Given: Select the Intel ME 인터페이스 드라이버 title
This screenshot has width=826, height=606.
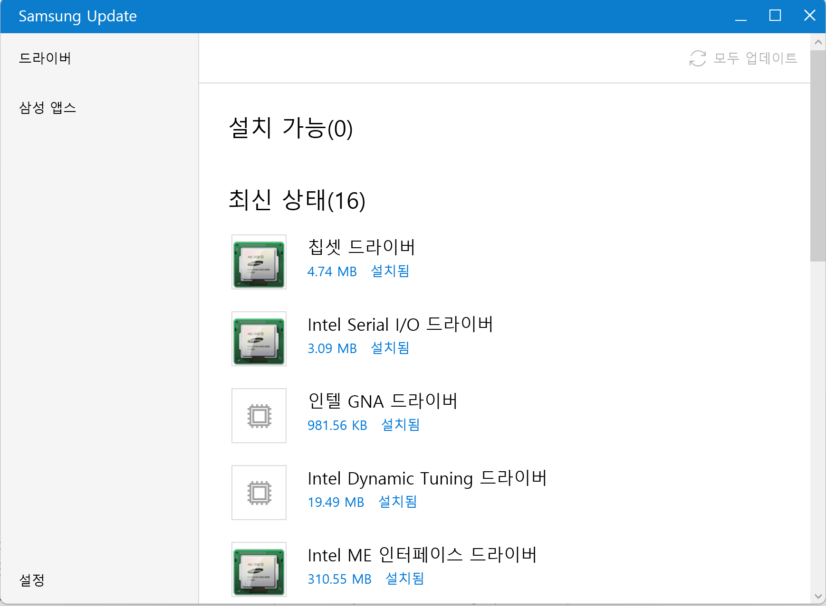Looking at the screenshot, I should click(422, 555).
